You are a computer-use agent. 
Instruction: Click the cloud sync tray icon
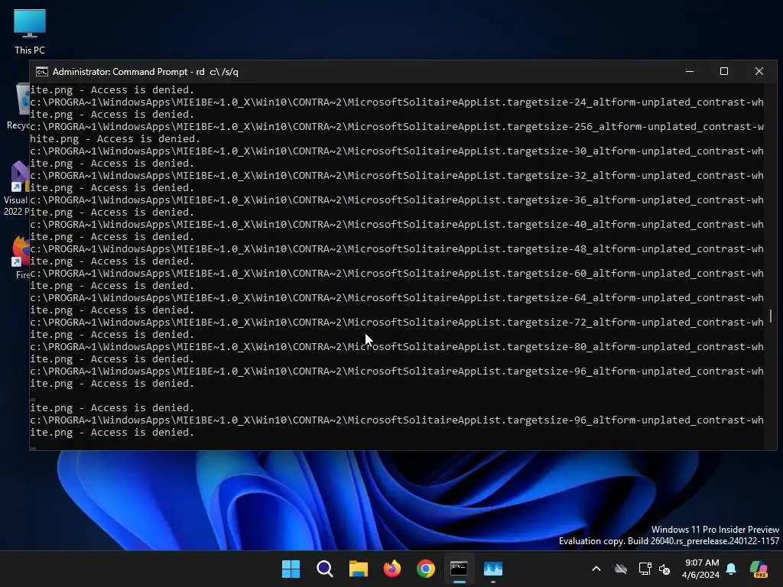point(621,569)
